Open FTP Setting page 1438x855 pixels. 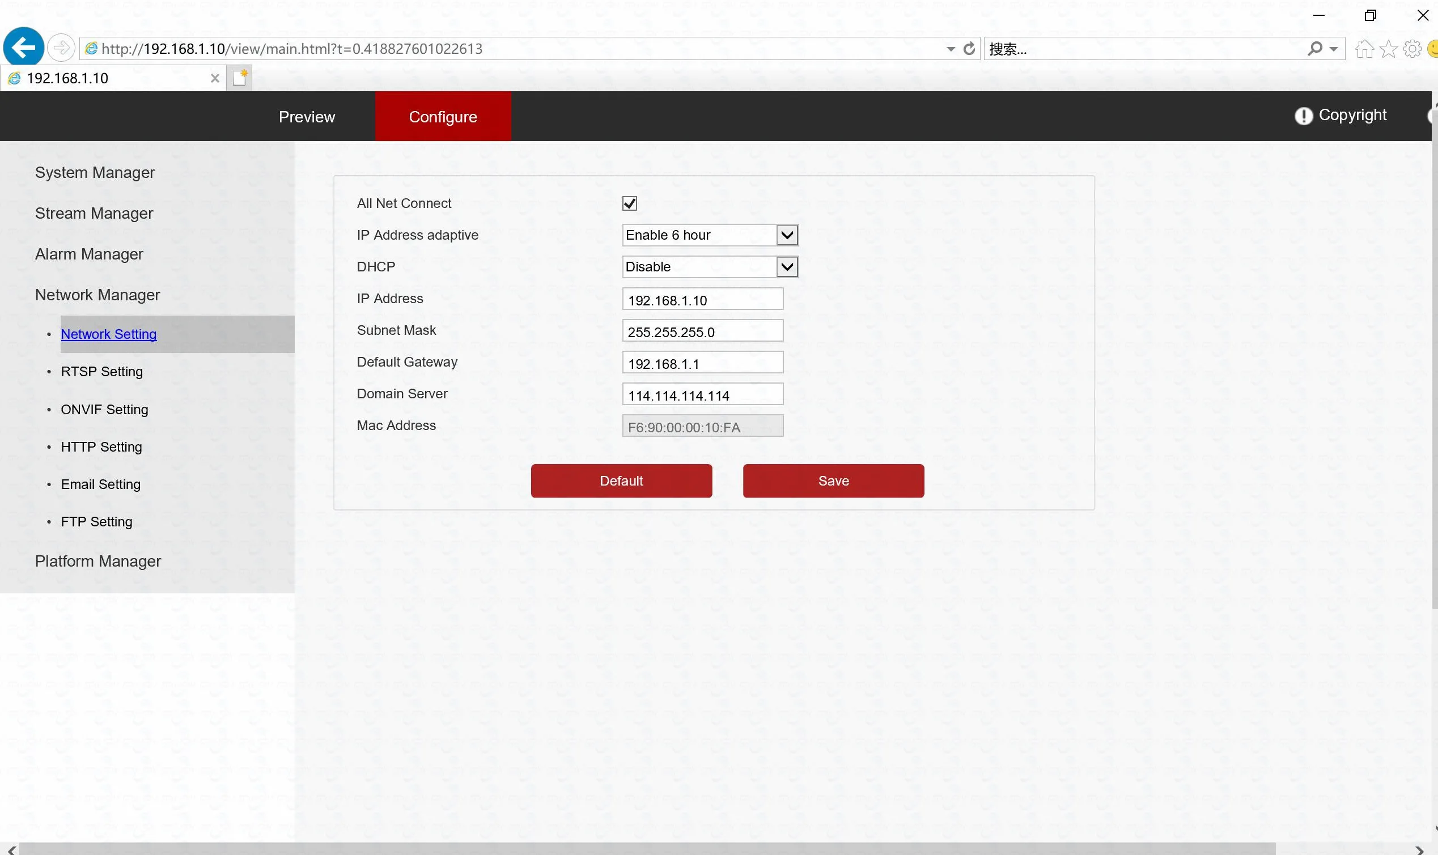click(97, 522)
